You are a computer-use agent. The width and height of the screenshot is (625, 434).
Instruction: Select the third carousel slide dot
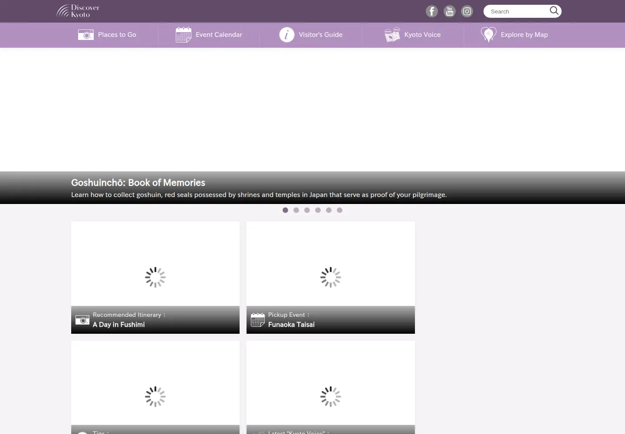pos(307,210)
